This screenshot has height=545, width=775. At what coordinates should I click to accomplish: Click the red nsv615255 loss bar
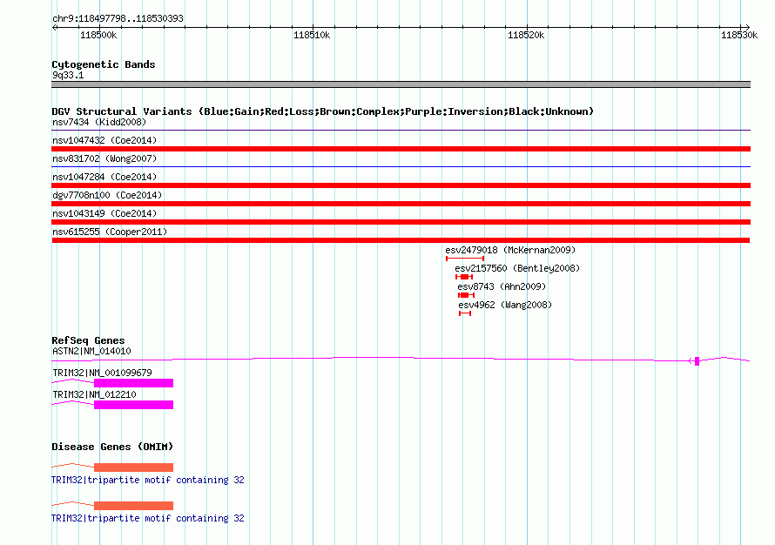[x=401, y=240]
